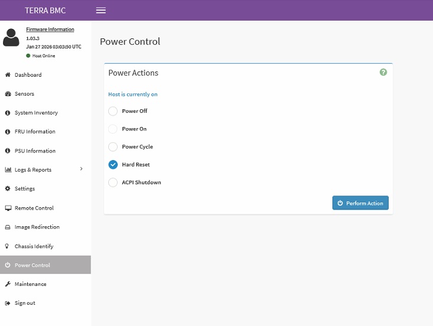The width and height of the screenshot is (433, 326).
Task: Open the Settings menu item
Action: [46, 188]
